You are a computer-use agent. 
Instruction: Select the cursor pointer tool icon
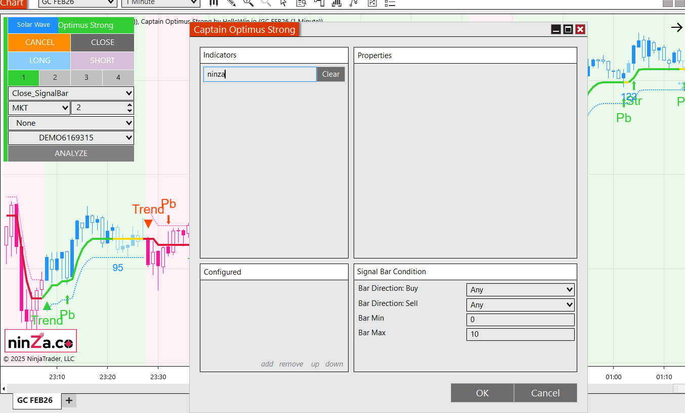pos(283,3)
